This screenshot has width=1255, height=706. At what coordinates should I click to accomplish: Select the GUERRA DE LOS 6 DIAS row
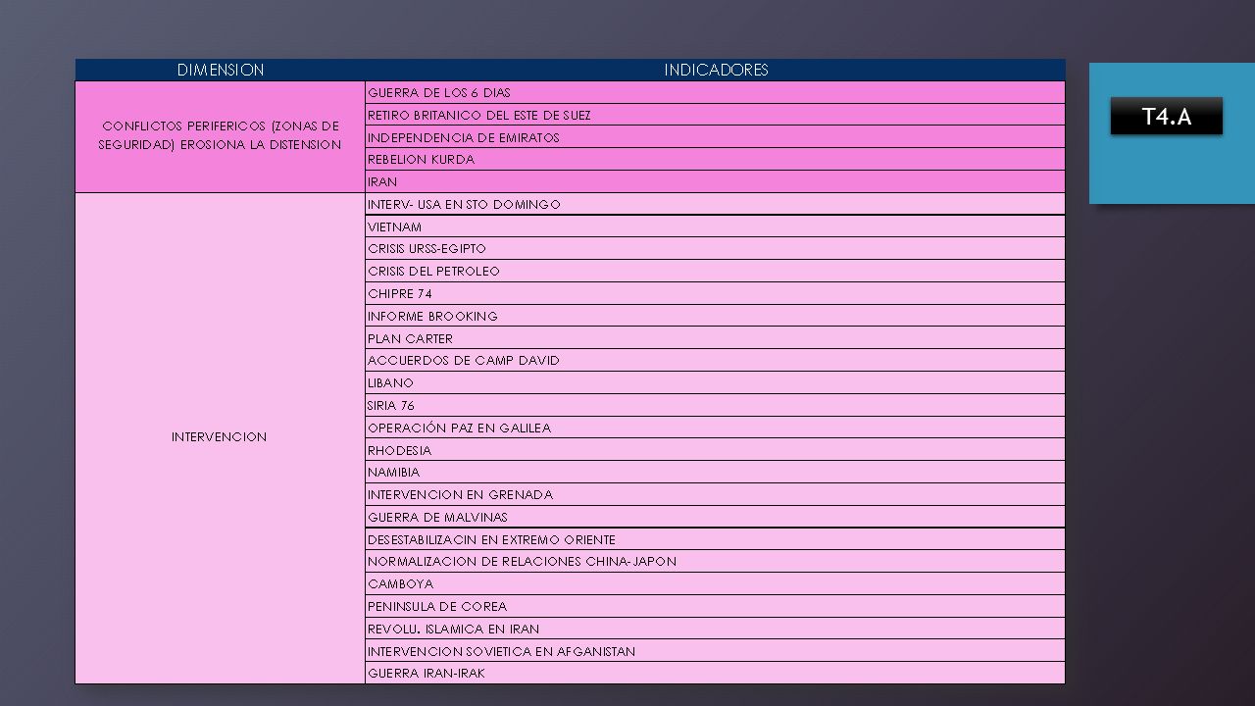click(715, 92)
